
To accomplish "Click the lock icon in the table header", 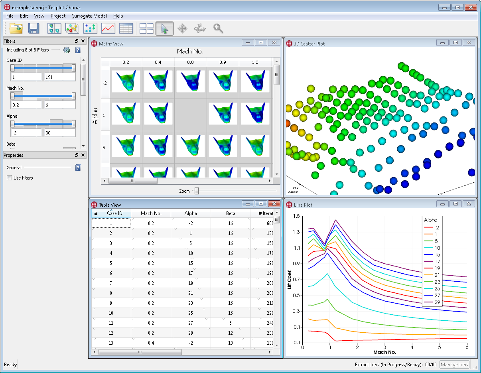I will (x=96, y=213).
